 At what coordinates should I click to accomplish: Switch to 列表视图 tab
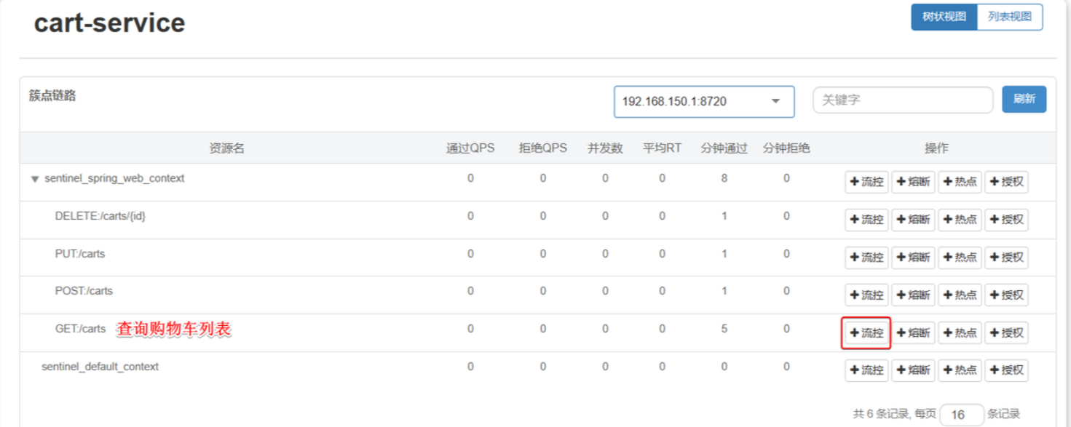point(1009,17)
